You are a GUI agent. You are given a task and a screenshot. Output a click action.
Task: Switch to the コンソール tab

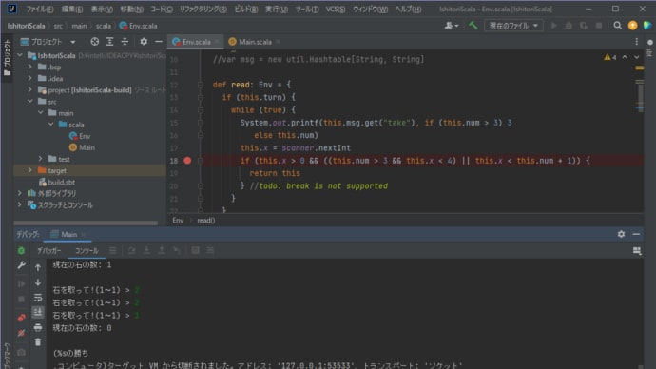click(87, 251)
